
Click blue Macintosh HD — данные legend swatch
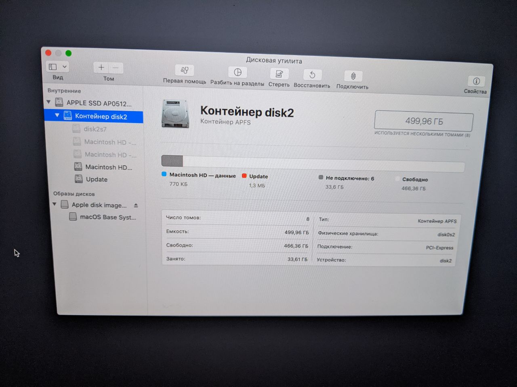(164, 174)
